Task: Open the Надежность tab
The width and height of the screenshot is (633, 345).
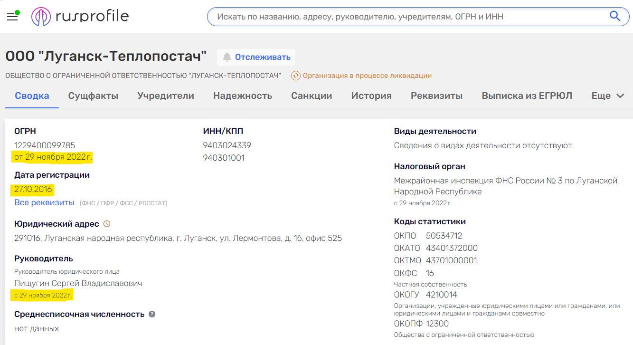Action: click(242, 96)
